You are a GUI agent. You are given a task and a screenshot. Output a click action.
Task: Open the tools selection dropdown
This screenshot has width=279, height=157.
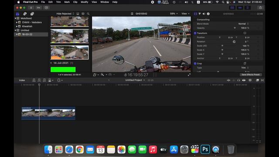pos(60,80)
